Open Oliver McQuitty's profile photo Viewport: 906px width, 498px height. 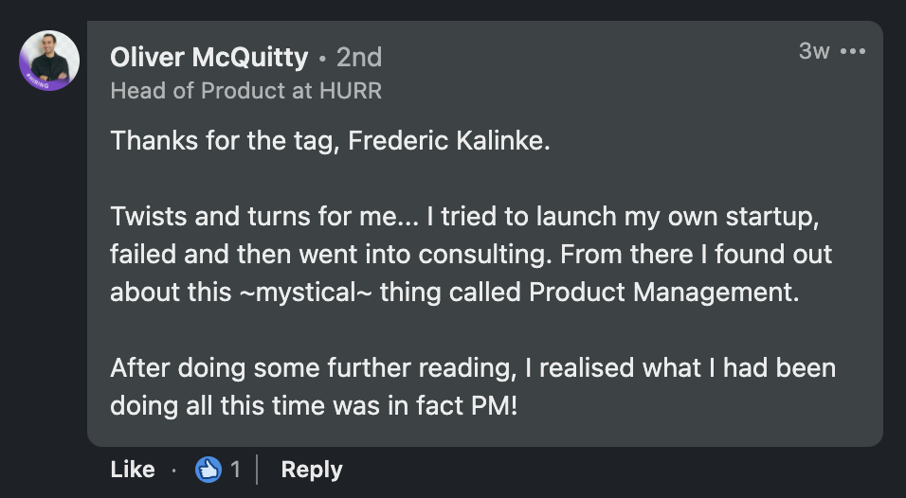[x=49, y=61]
